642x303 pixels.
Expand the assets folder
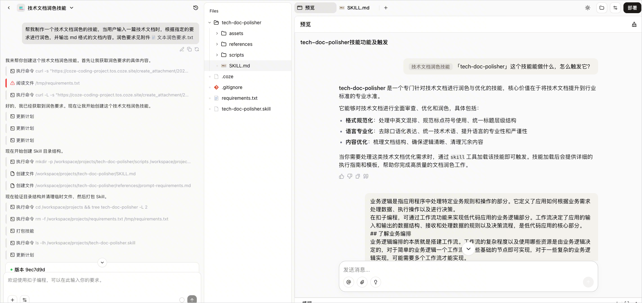click(217, 33)
